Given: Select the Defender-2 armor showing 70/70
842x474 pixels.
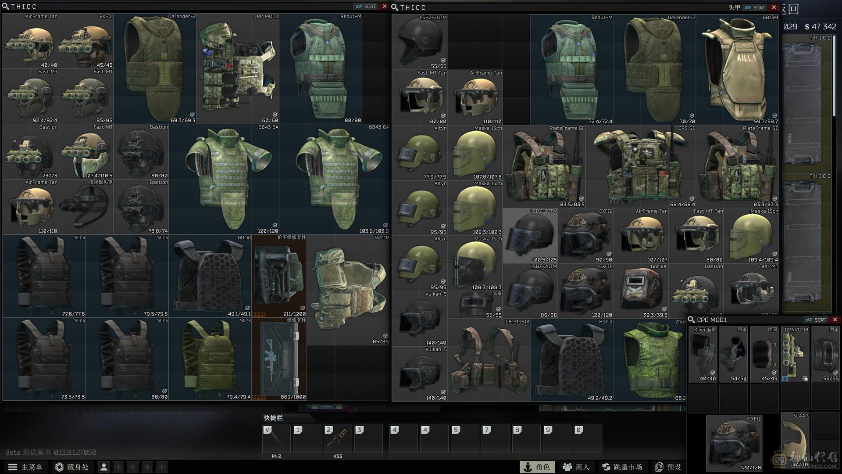Looking at the screenshot, I should (655, 70).
